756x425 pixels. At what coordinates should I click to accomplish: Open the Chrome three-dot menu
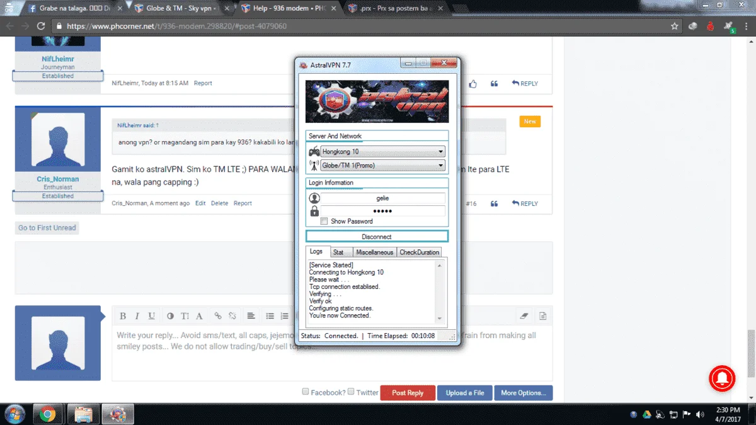point(745,26)
